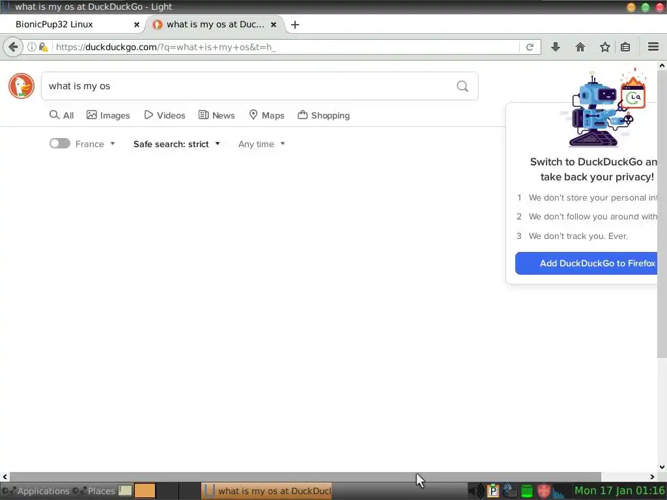Switch to Images results

click(x=108, y=115)
